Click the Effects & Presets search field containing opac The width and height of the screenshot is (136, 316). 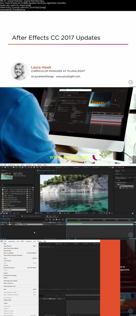(x=125, y=180)
